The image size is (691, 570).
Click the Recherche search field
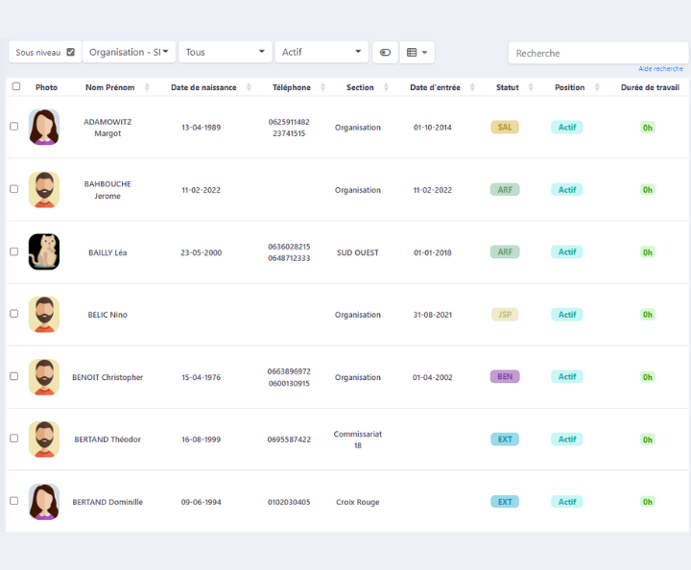click(x=598, y=54)
